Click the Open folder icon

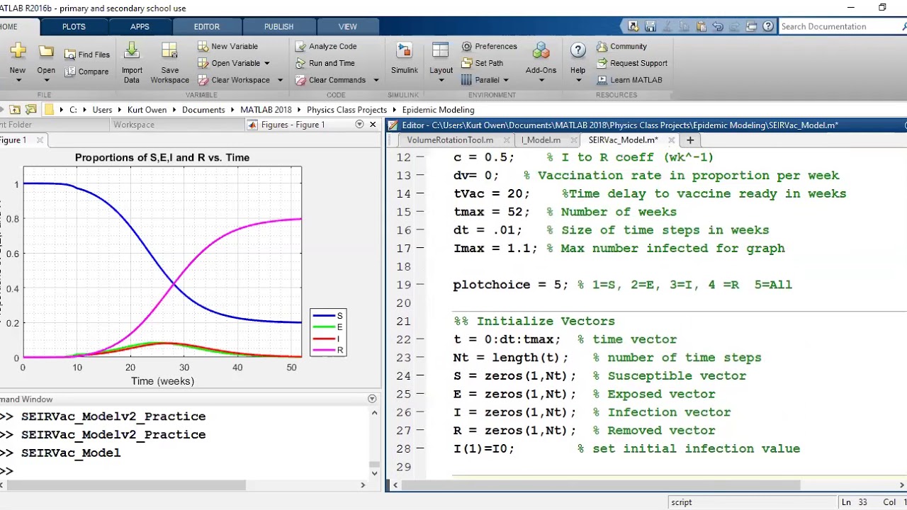pos(46,50)
